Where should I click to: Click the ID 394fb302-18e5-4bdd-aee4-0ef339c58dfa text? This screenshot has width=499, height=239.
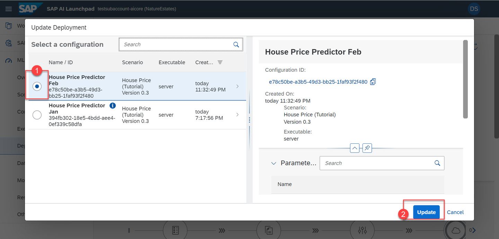[82, 121]
